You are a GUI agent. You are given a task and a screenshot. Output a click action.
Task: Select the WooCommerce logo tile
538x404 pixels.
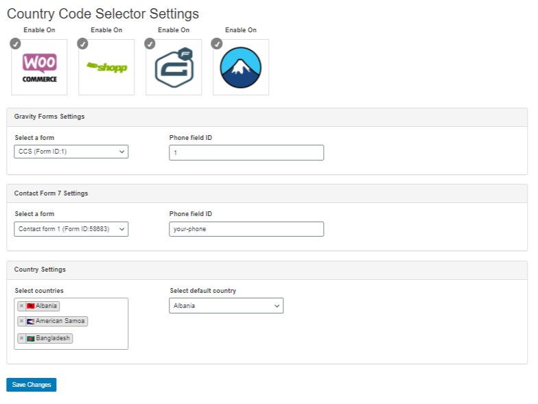(39, 67)
